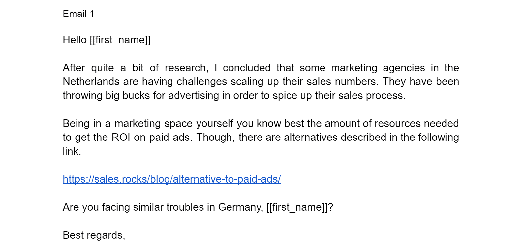Click the "Email 1" heading text
Screen dimensions: 522x247
[x=78, y=14]
